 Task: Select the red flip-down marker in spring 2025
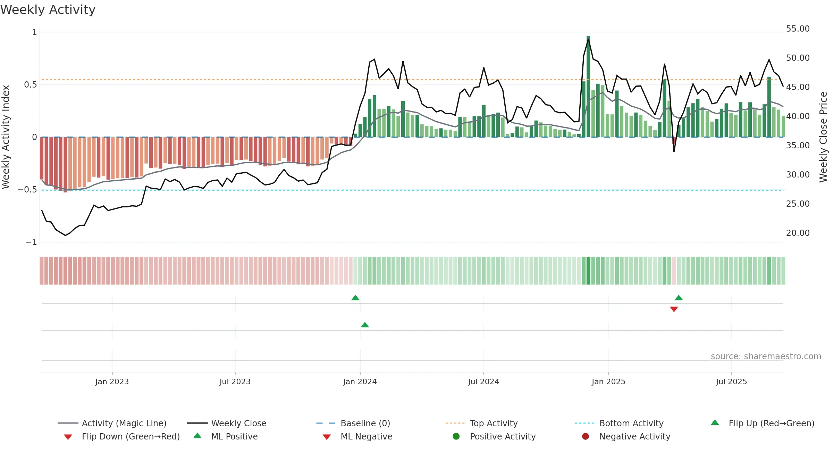(x=674, y=309)
